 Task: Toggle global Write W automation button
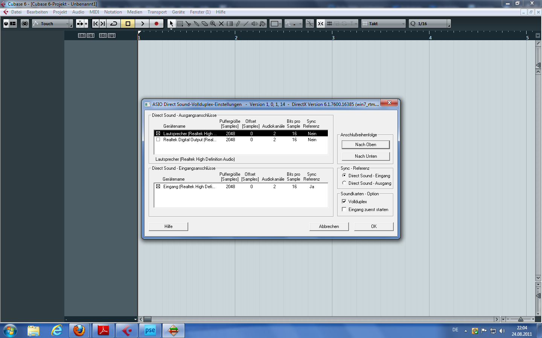point(111,35)
